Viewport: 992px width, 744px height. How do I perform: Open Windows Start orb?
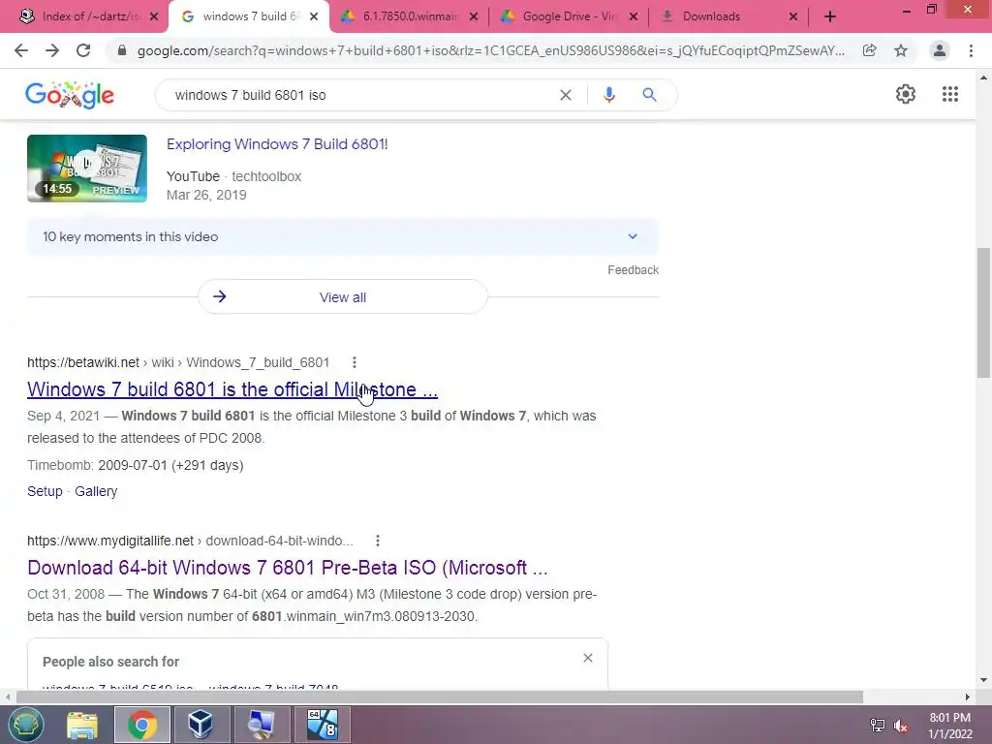click(25, 725)
